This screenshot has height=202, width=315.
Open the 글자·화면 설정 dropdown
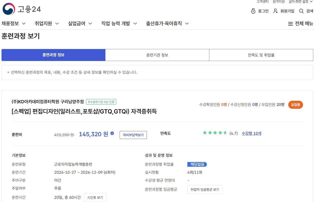click(301, 1)
